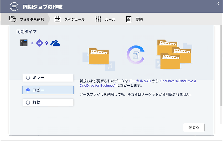Image resolution: width=223 pixels, height=141 pixels.
Task: Select the コピー radio option
Action: point(28,90)
